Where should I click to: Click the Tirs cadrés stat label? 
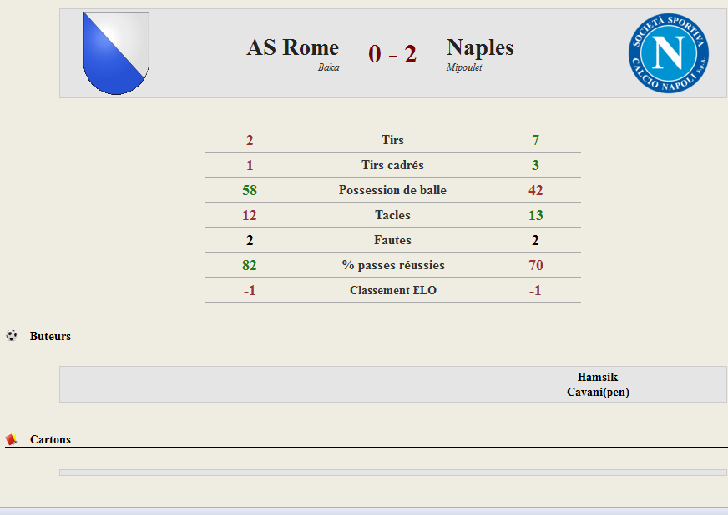pyautogui.click(x=392, y=165)
